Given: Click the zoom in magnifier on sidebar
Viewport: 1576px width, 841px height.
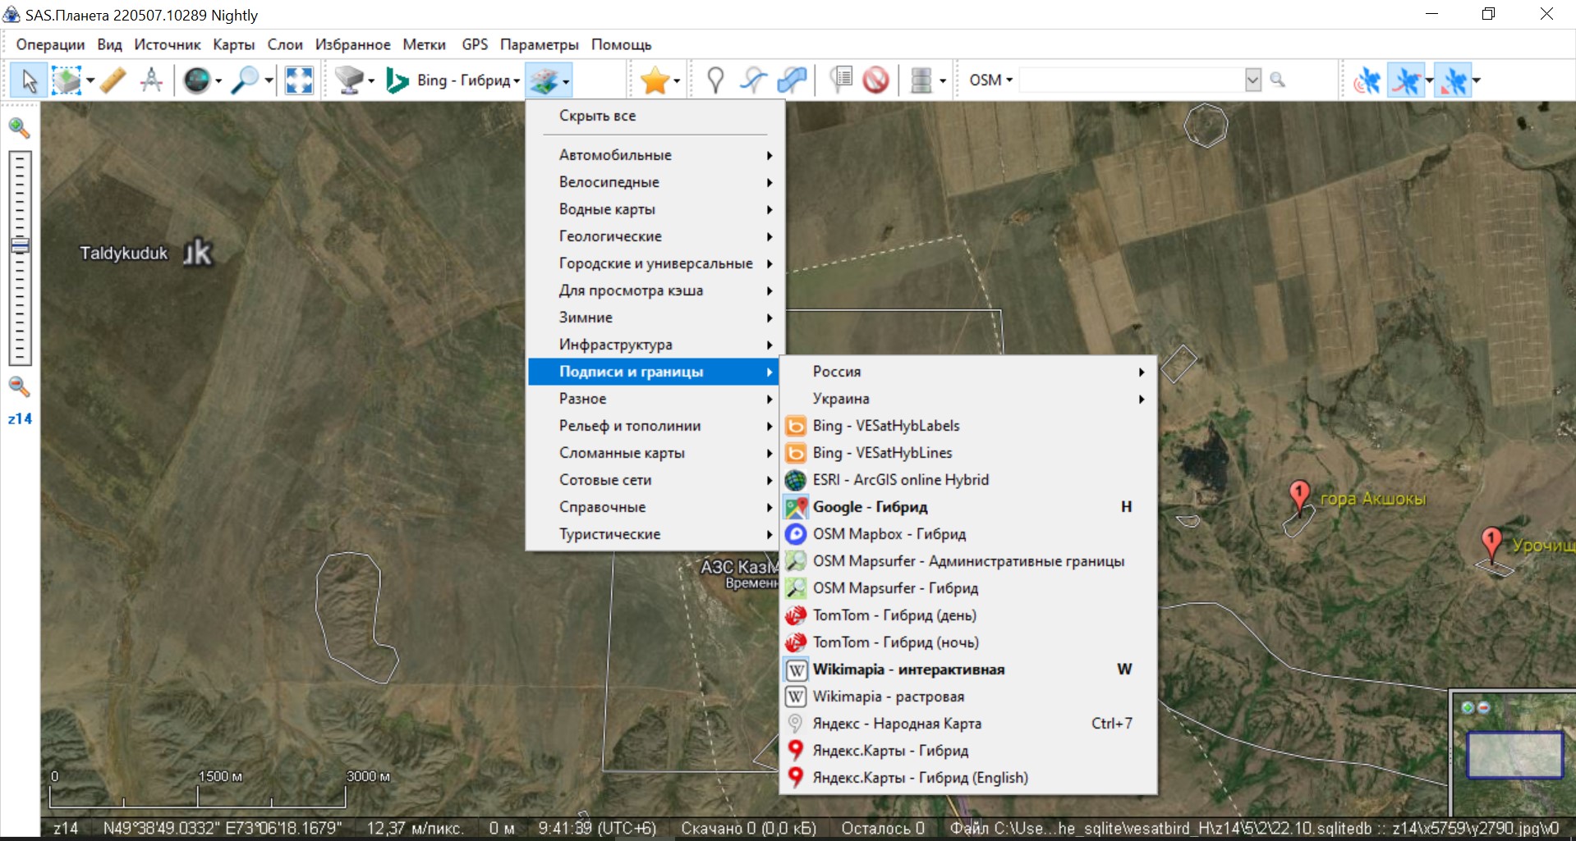Looking at the screenshot, I should pyautogui.click(x=19, y=128).
